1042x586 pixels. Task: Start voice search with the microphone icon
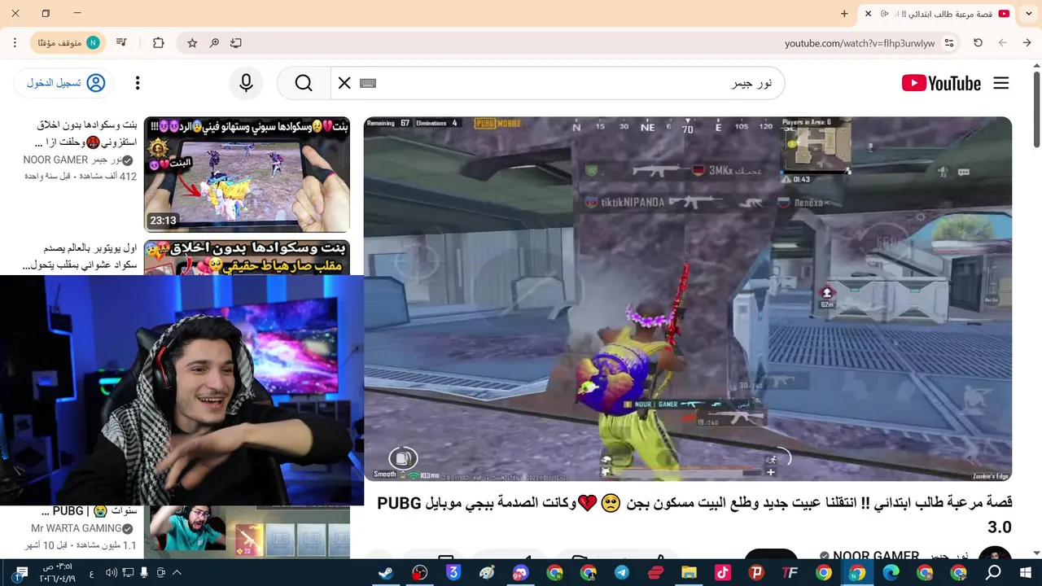pos(246,83)
